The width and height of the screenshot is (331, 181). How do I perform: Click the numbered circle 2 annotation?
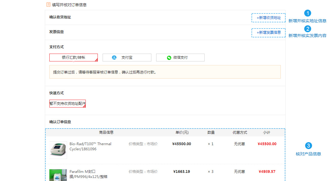(x=308, y=29)
